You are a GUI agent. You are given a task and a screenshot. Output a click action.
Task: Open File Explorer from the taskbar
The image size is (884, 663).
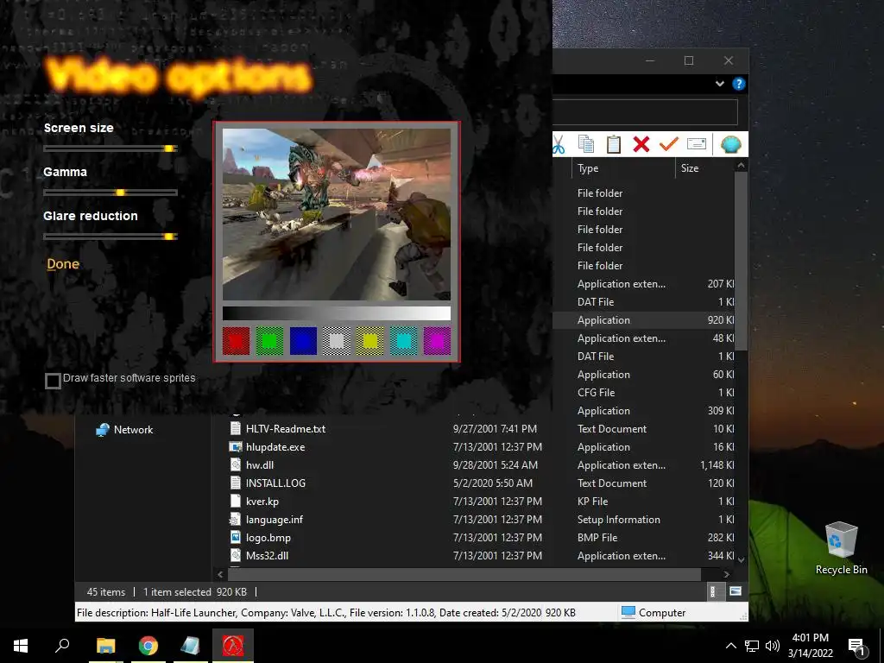click(x=105, y=646)
